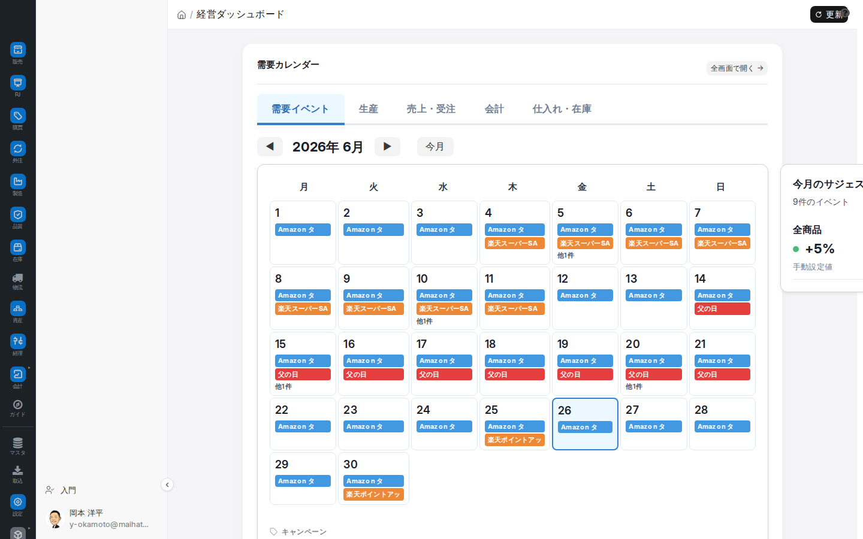Click the 入門 link
Viewport: 863px width, 539px height.
coord(68,490)
